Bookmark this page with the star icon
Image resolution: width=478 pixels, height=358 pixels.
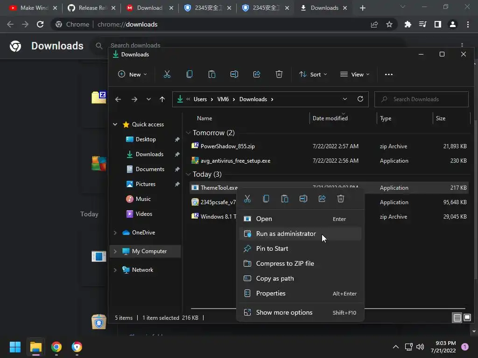coord(389,24)
